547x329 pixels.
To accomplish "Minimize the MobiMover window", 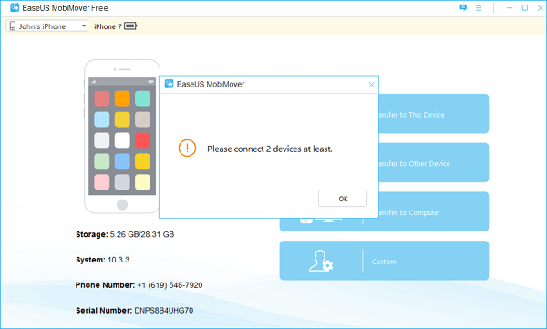I will (510, 7).
